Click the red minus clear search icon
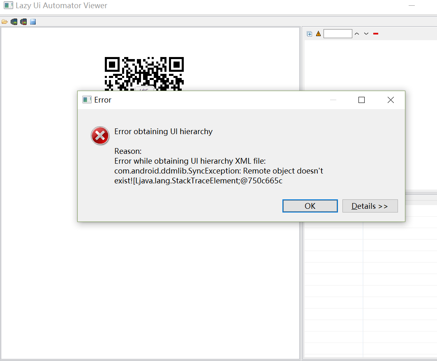The height and width of the screenshot is (361, 437). pos(375,34)
